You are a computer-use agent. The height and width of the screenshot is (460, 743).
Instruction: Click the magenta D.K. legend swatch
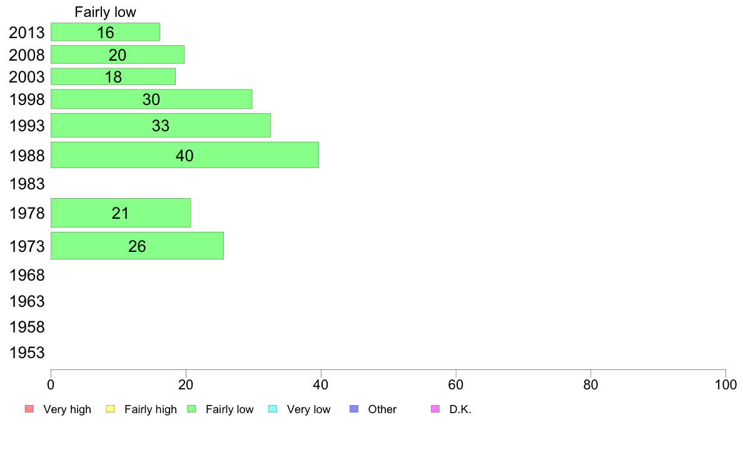click(435, 409)
